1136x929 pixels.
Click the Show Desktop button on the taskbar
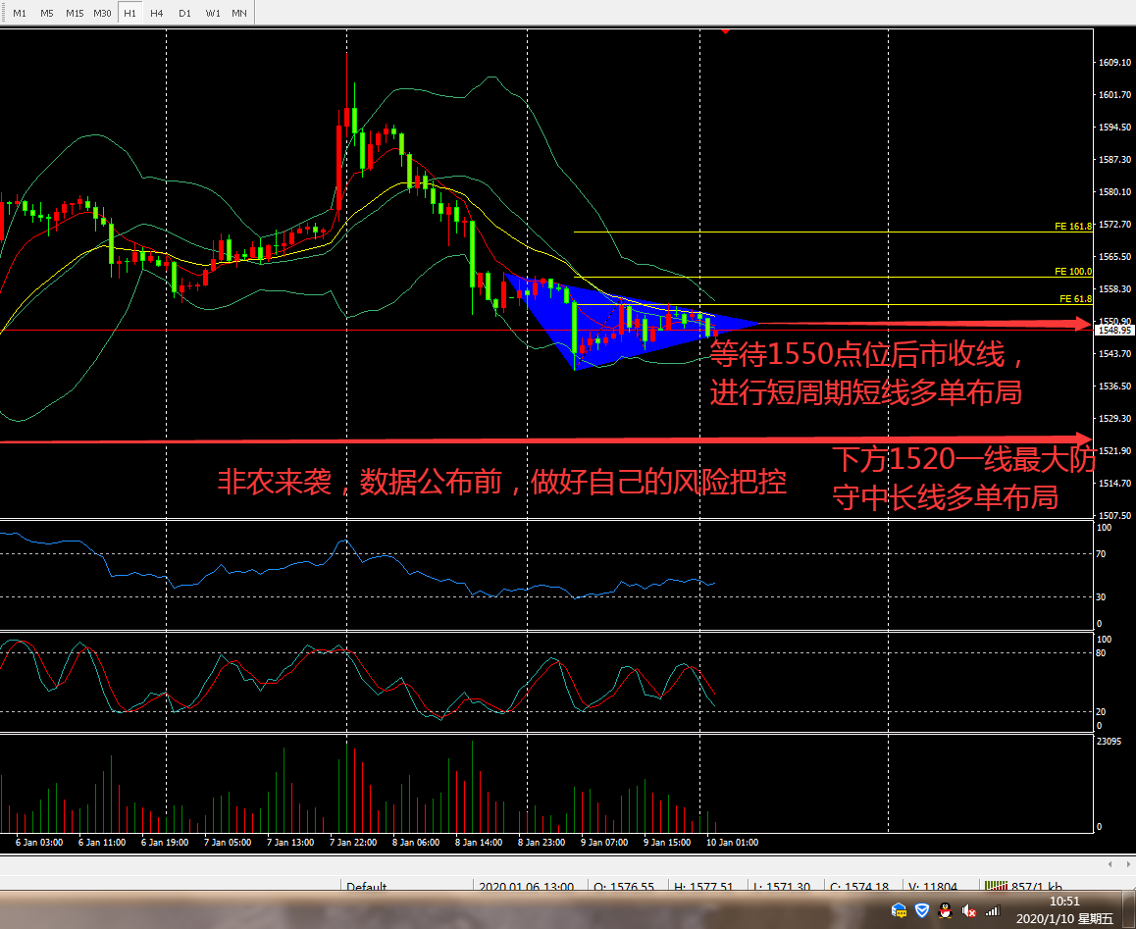[1129, 910]
